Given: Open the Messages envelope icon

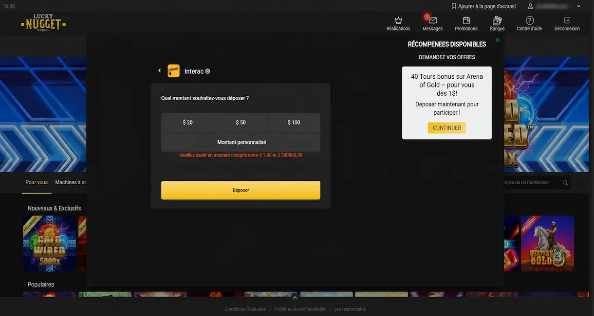Looking at the screenshot, I should click(432, 20).
